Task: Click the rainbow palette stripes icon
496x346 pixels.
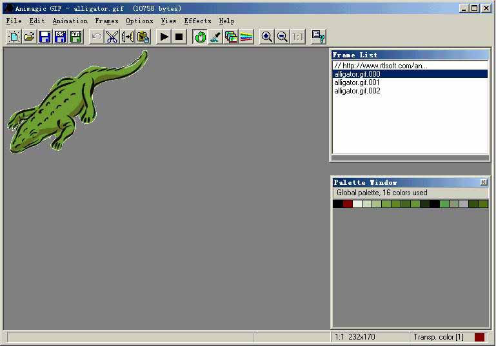Action: point(246,37)
